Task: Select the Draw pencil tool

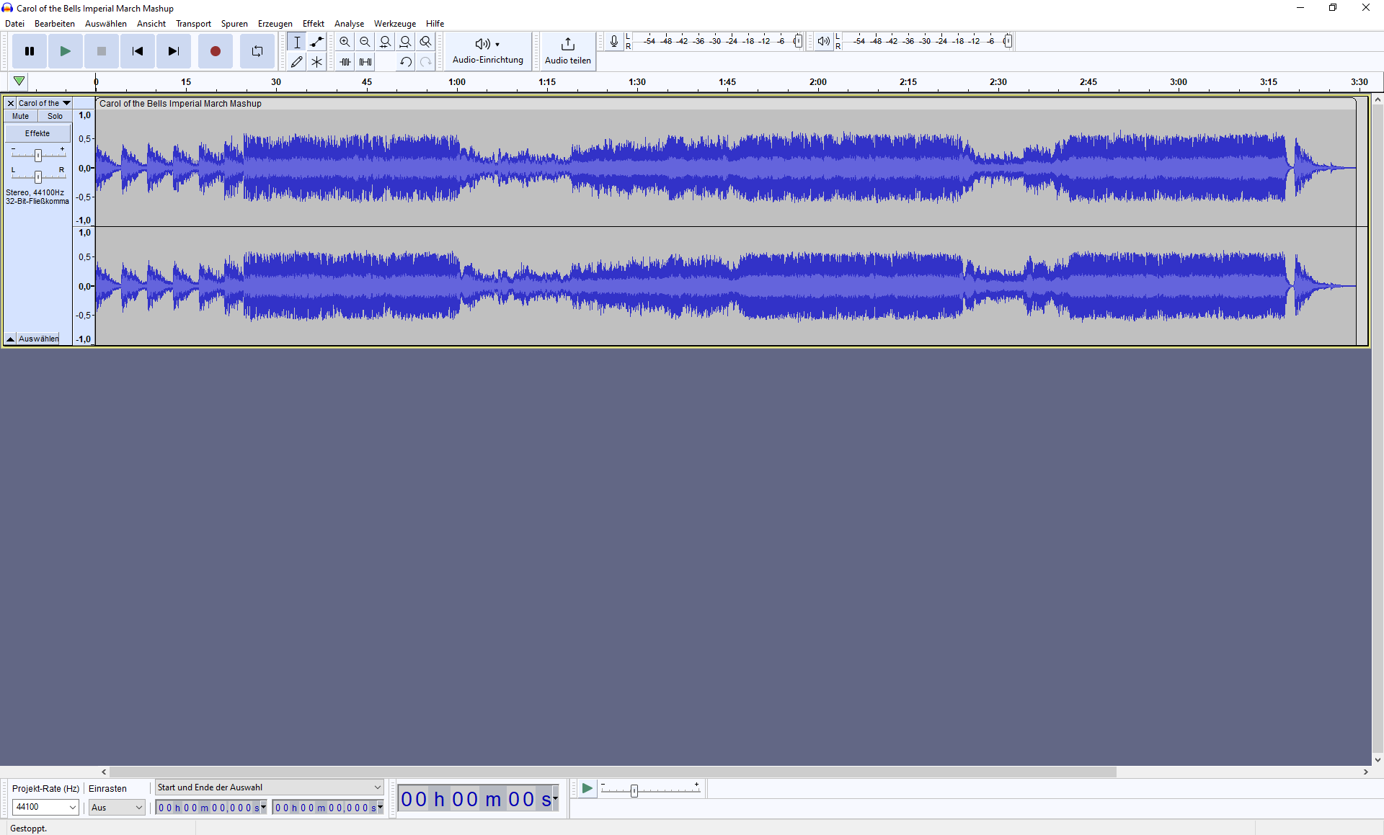Action: (x=297, y=62)
